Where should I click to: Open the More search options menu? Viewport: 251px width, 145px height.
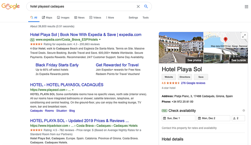110,18
